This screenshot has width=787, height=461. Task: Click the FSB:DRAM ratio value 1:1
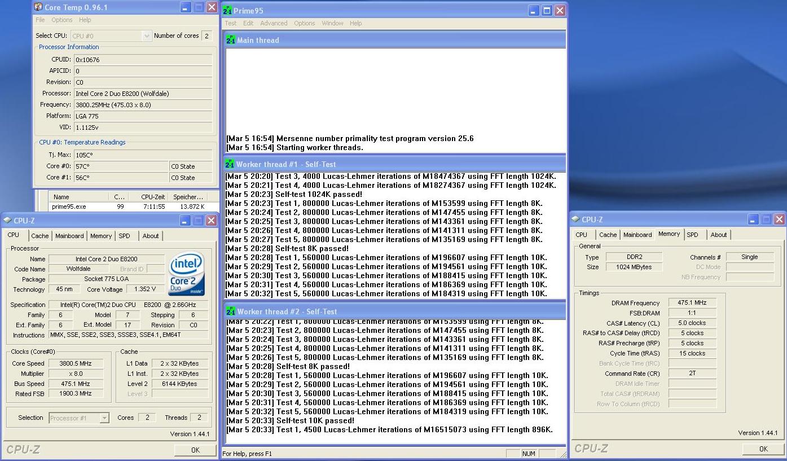tap(692, 313)
